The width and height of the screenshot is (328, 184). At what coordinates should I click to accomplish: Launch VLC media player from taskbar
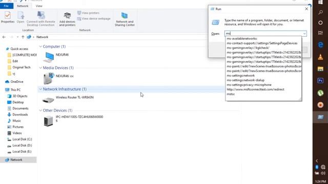click(320, 57)
